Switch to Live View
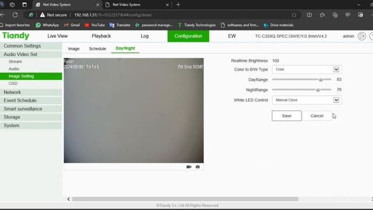373x210 pixels. pyautogui.click(x=58, y=36)
